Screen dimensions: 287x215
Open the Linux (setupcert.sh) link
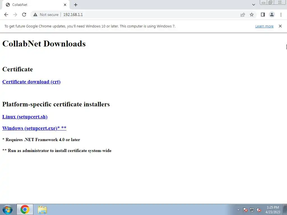[25, 117]
